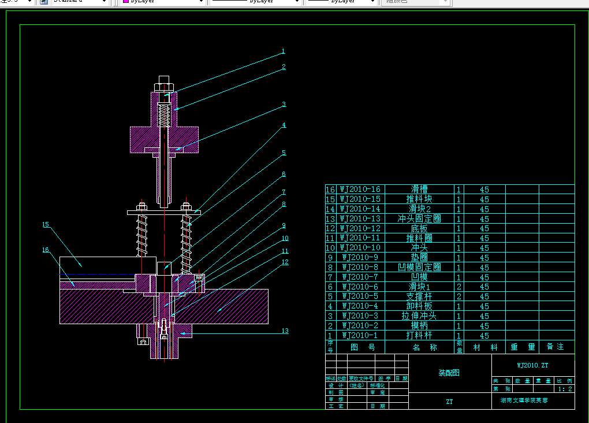This screenshot has width=589, height=423.
Task: Click the 湖南文理学院芙蓉 school name text
Action: click(x=524, y=400)
